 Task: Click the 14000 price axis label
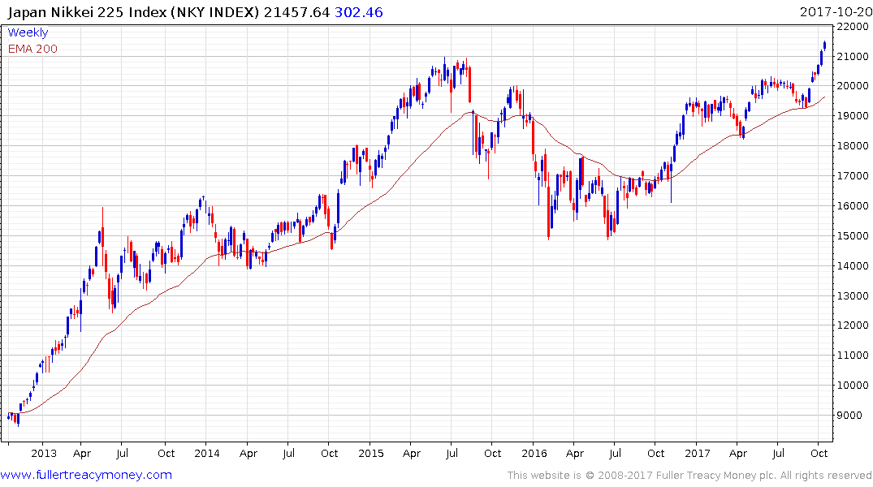(853, 266)
